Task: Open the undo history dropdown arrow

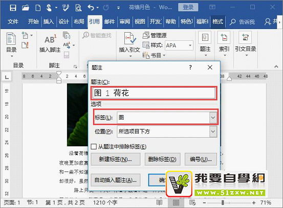Action: [98, 8]
